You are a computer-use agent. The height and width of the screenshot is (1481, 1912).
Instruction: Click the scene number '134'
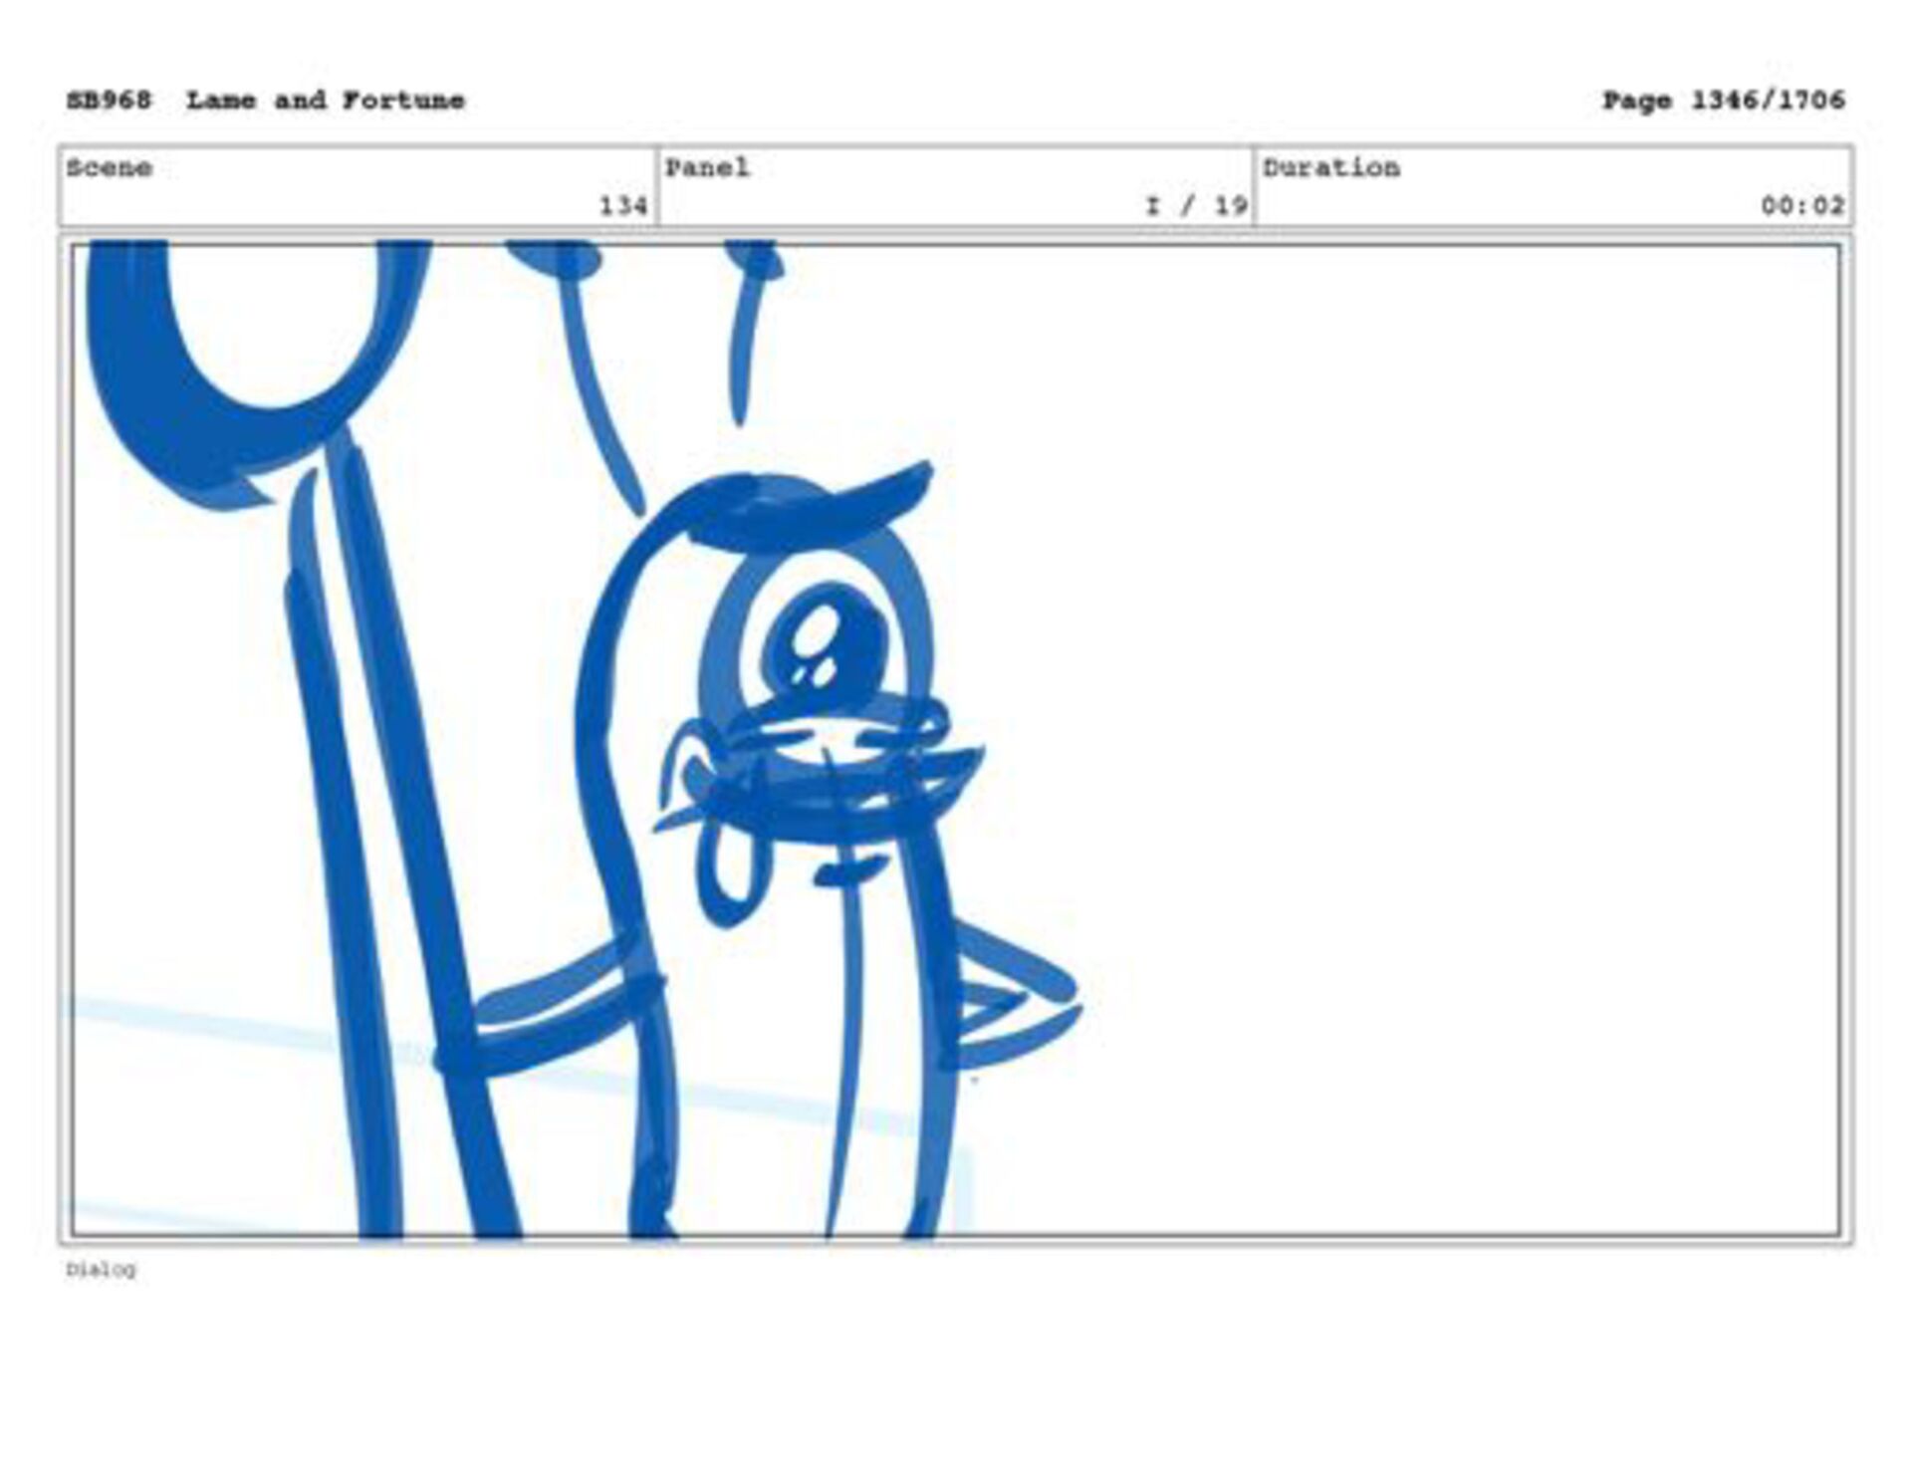623,206
